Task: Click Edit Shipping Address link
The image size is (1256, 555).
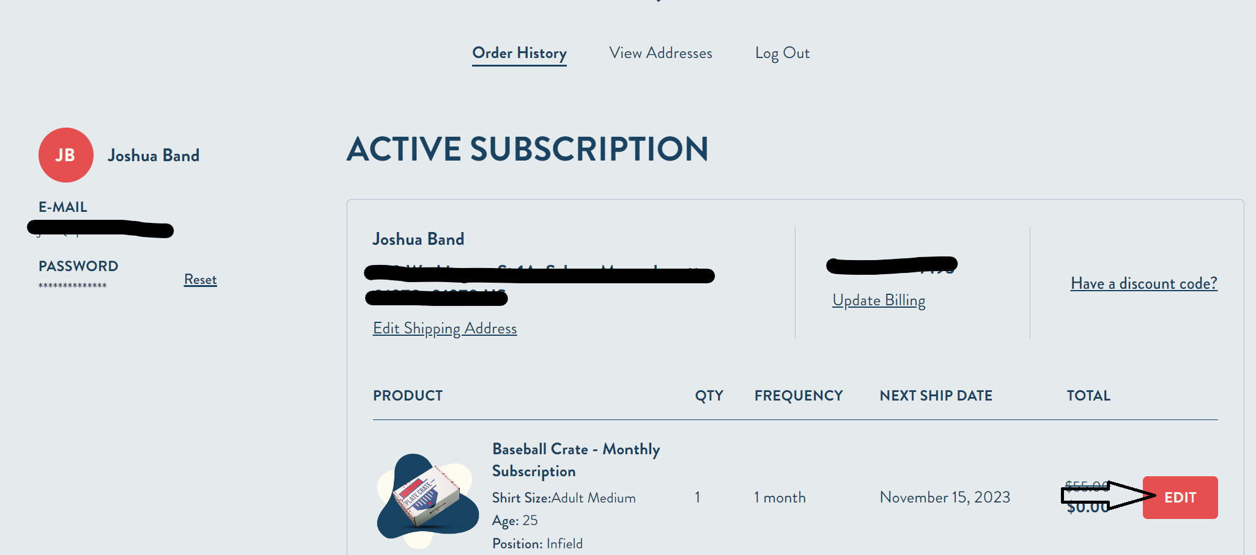Action: coord(445,328)
